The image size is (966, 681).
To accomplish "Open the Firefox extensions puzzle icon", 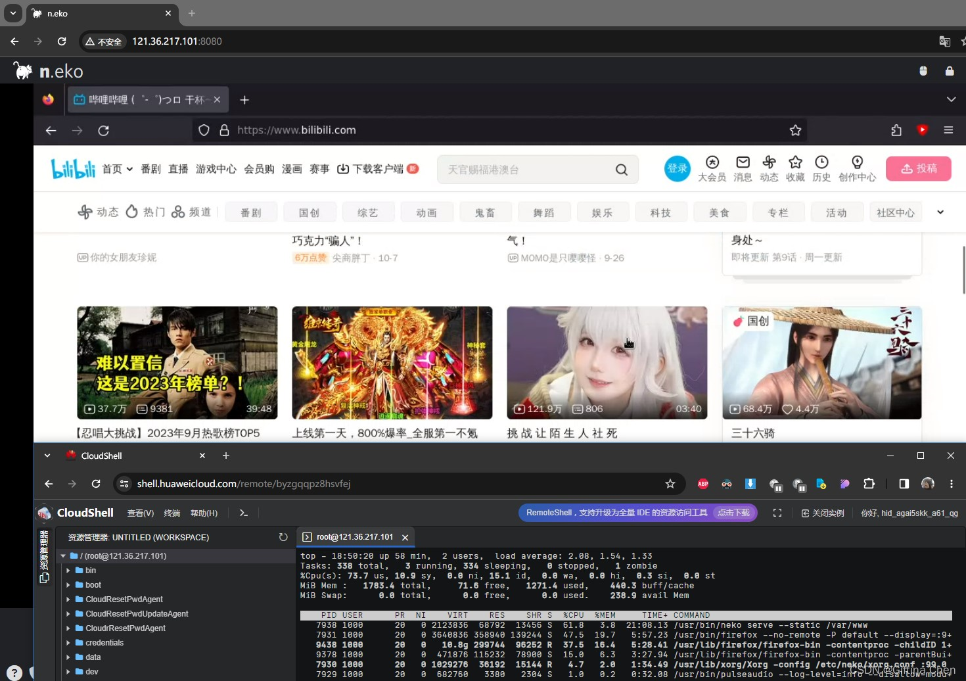I will tap(896, 130).
